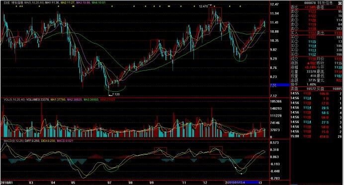Select the first yellow info marker at top-left
The width and height of the screenshot is (345, 185).
16,6
